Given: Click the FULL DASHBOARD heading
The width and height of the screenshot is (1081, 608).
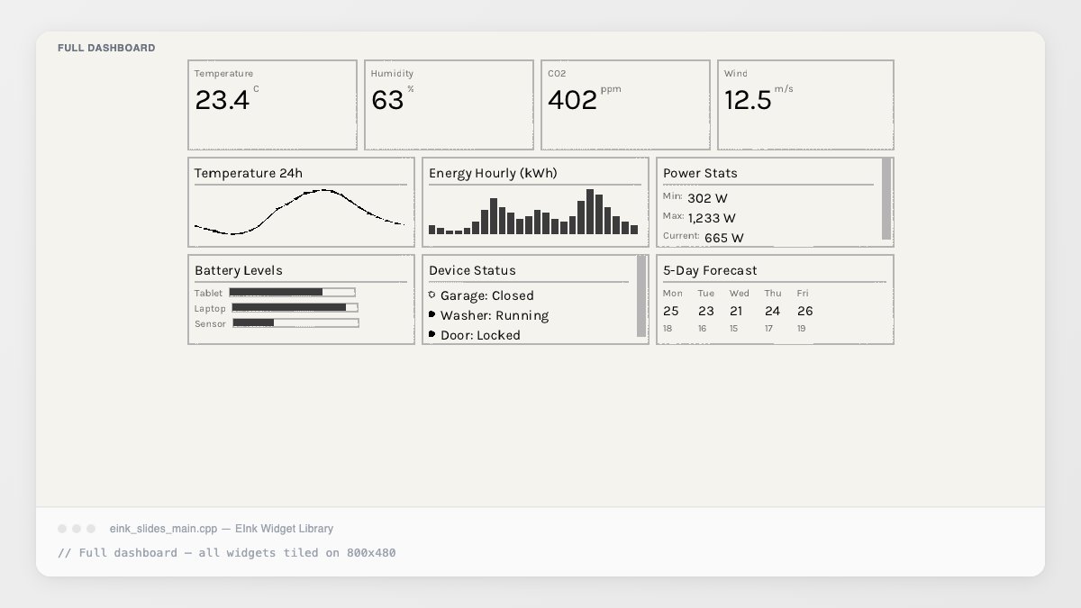Looking at the screenshot, I should [106, 48].
